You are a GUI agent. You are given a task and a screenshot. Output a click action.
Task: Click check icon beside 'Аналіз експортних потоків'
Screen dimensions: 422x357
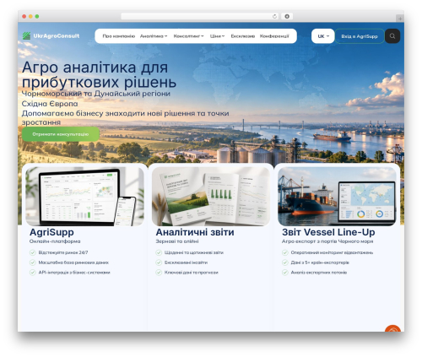click(285, 273)
